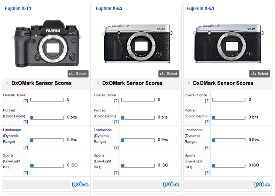The width and height of the screenshot is (275, 196).
Task: Click the X-E1 Landscape Dynamic Range bar
Action: (x=229, y=140)
